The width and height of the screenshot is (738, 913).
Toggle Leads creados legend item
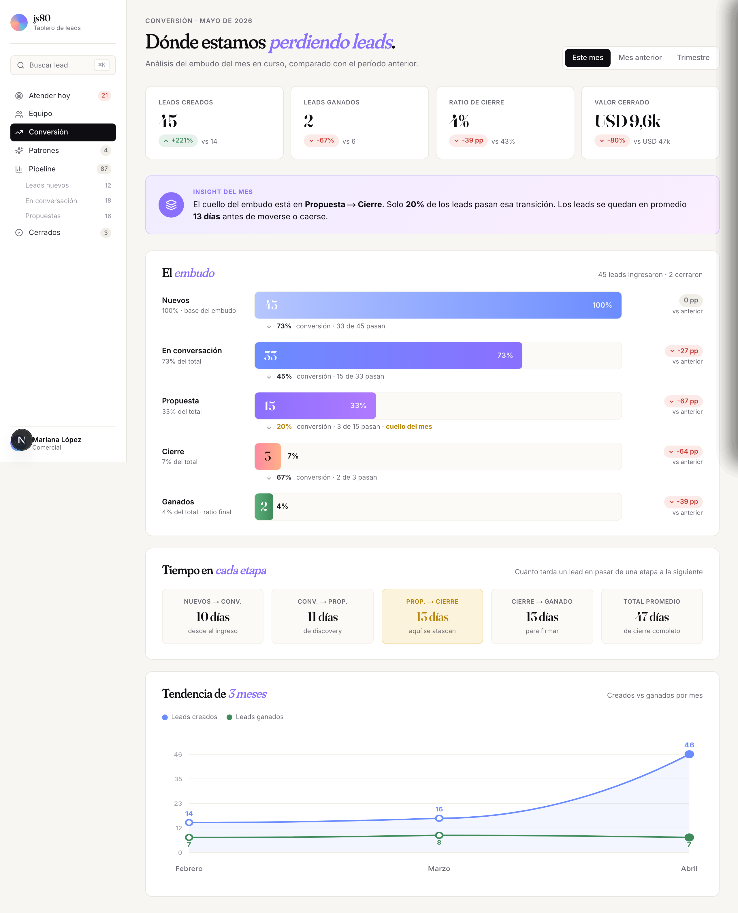click(x=190, y=717)
